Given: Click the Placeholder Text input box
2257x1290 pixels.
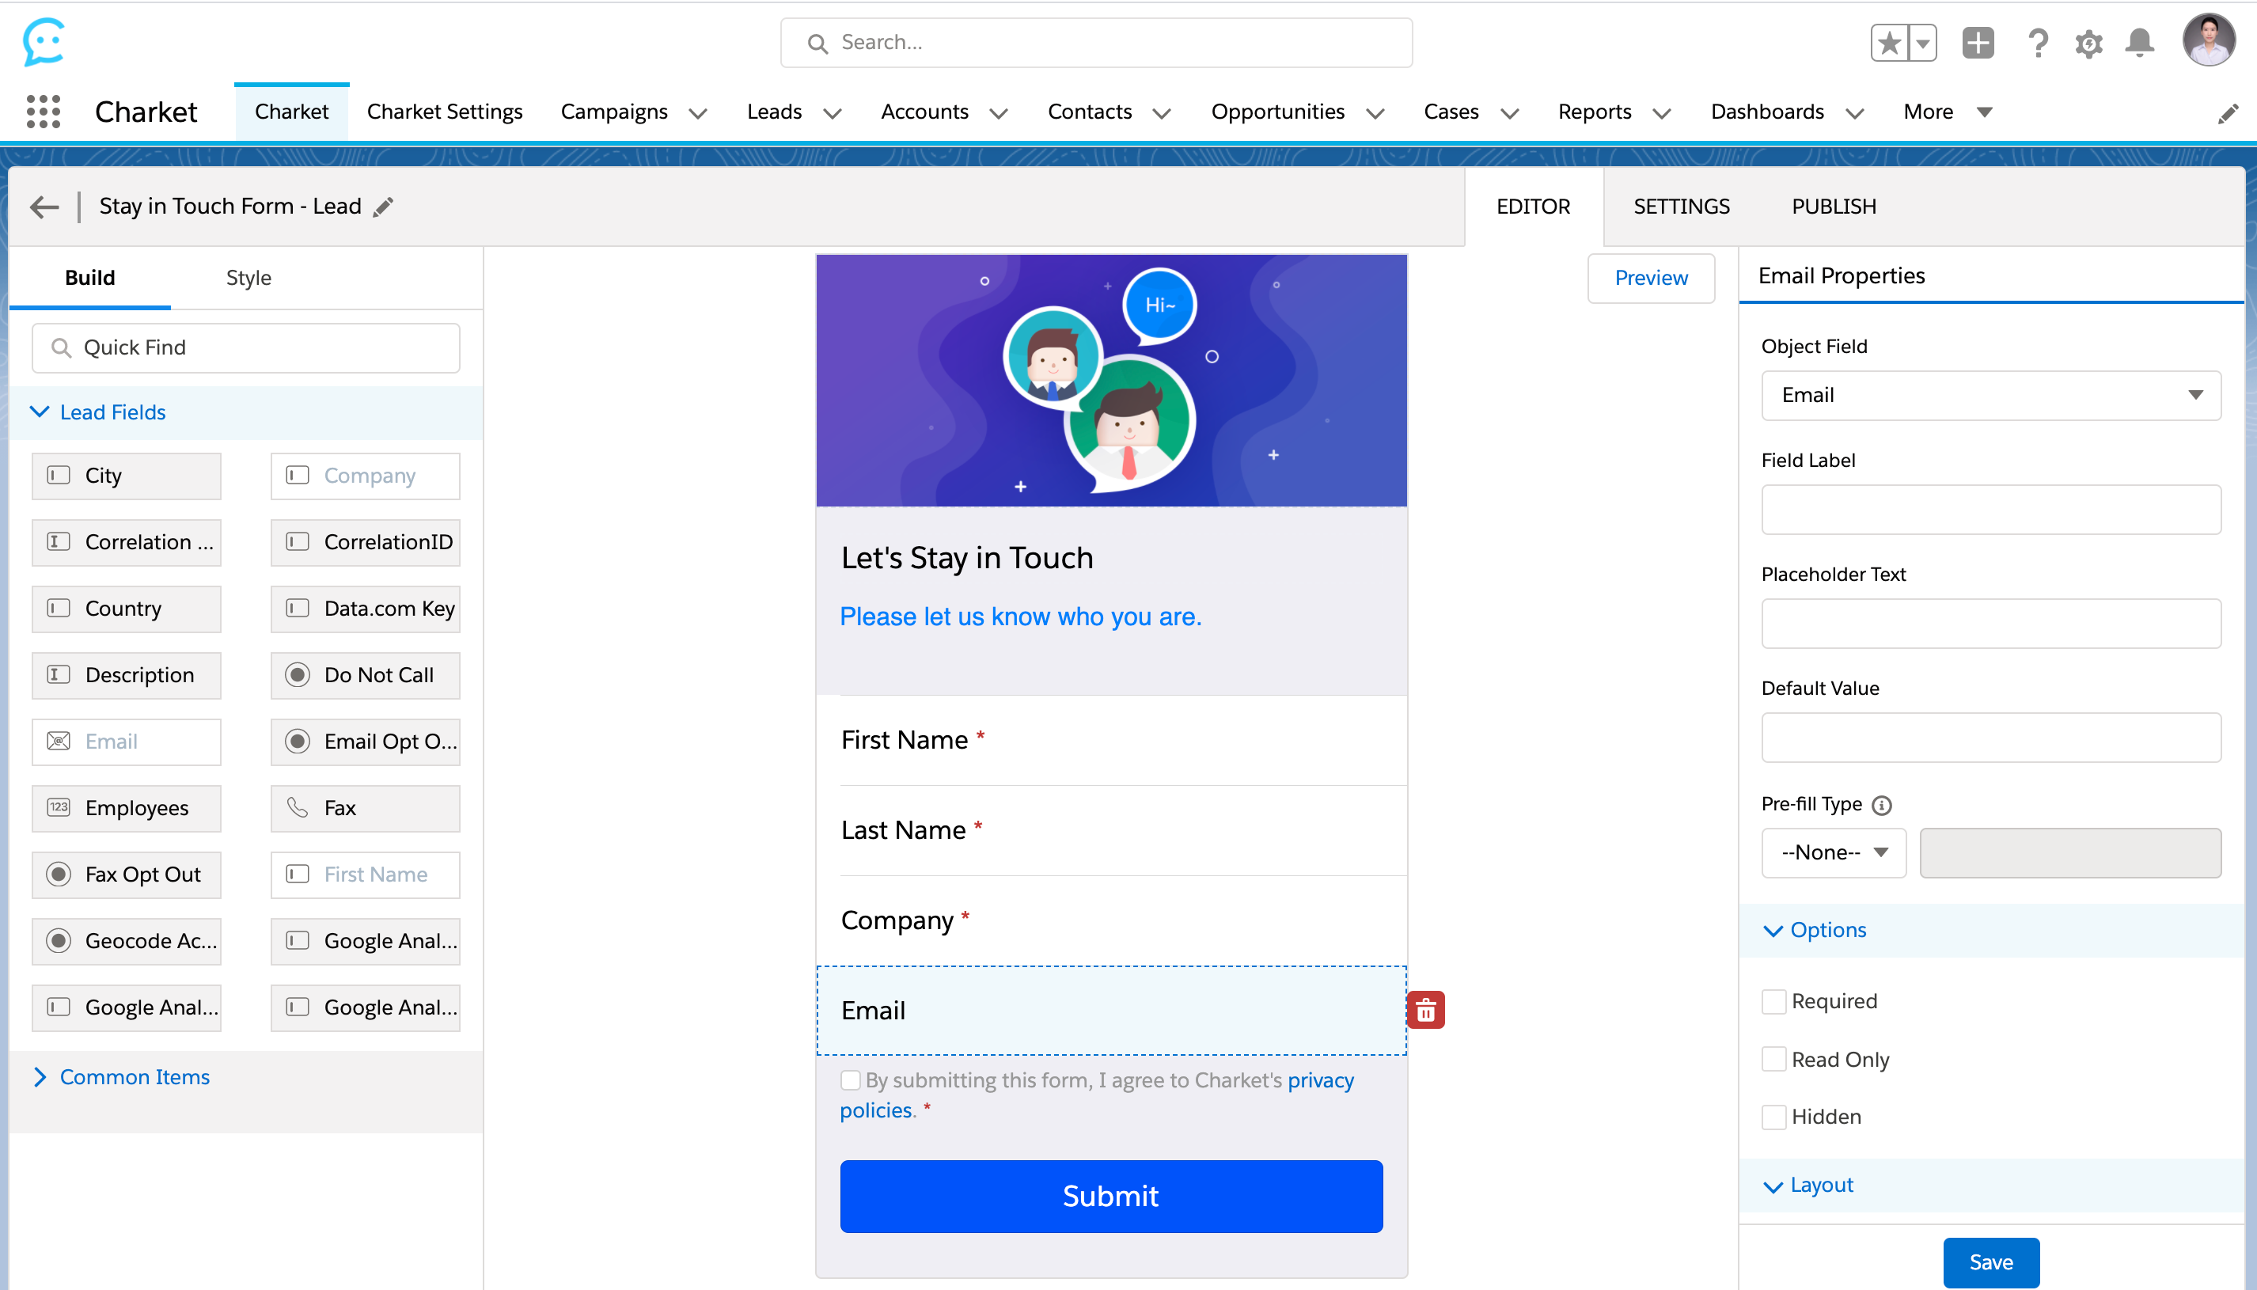Looking at the screenshot, I should (1990, 624).
